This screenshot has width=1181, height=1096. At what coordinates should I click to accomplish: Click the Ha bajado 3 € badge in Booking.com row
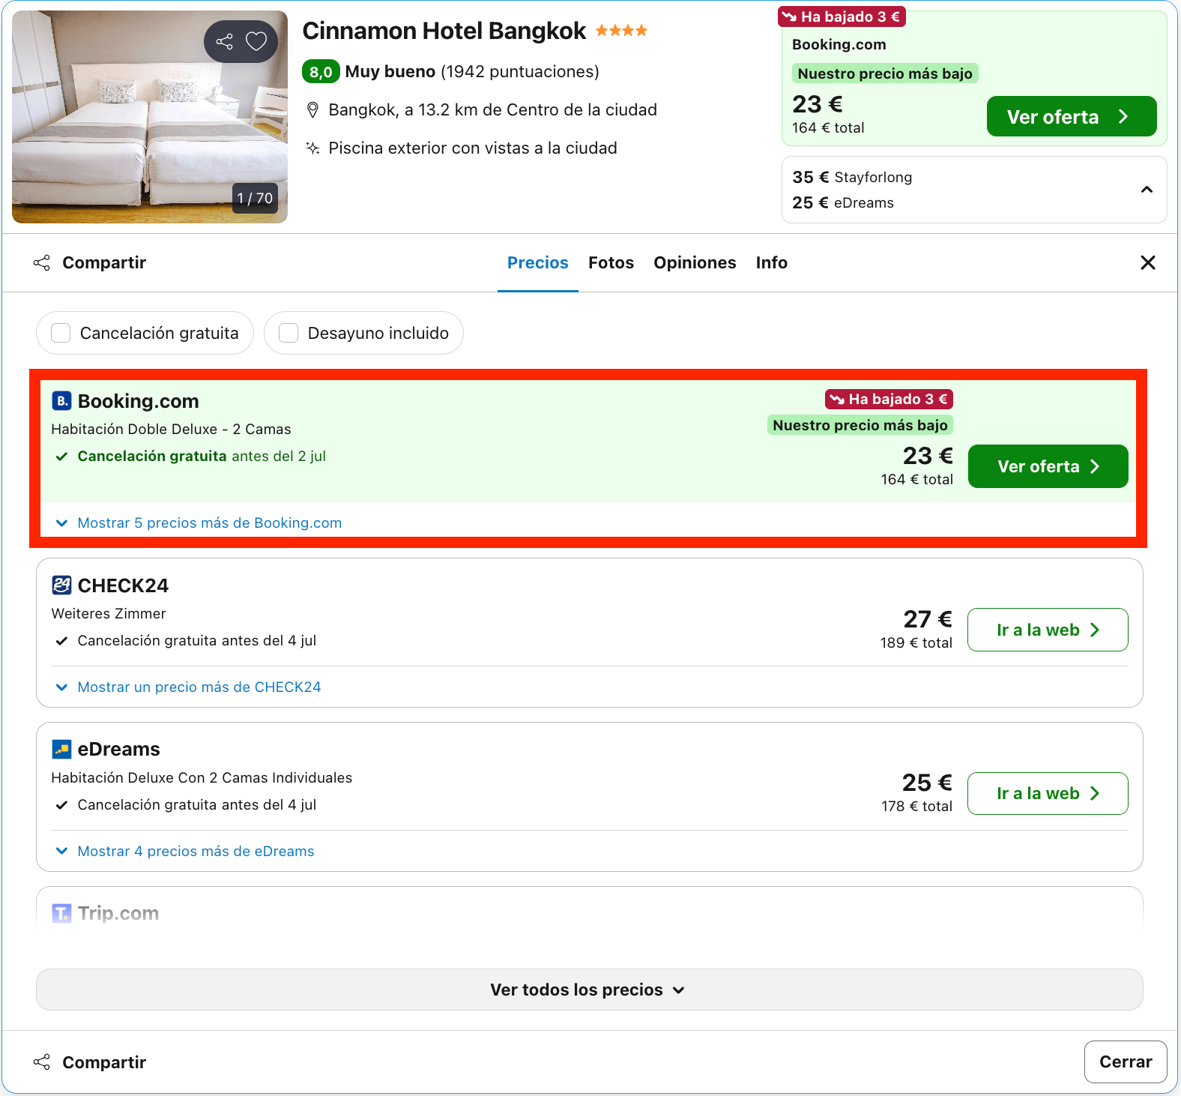(889, 400)
